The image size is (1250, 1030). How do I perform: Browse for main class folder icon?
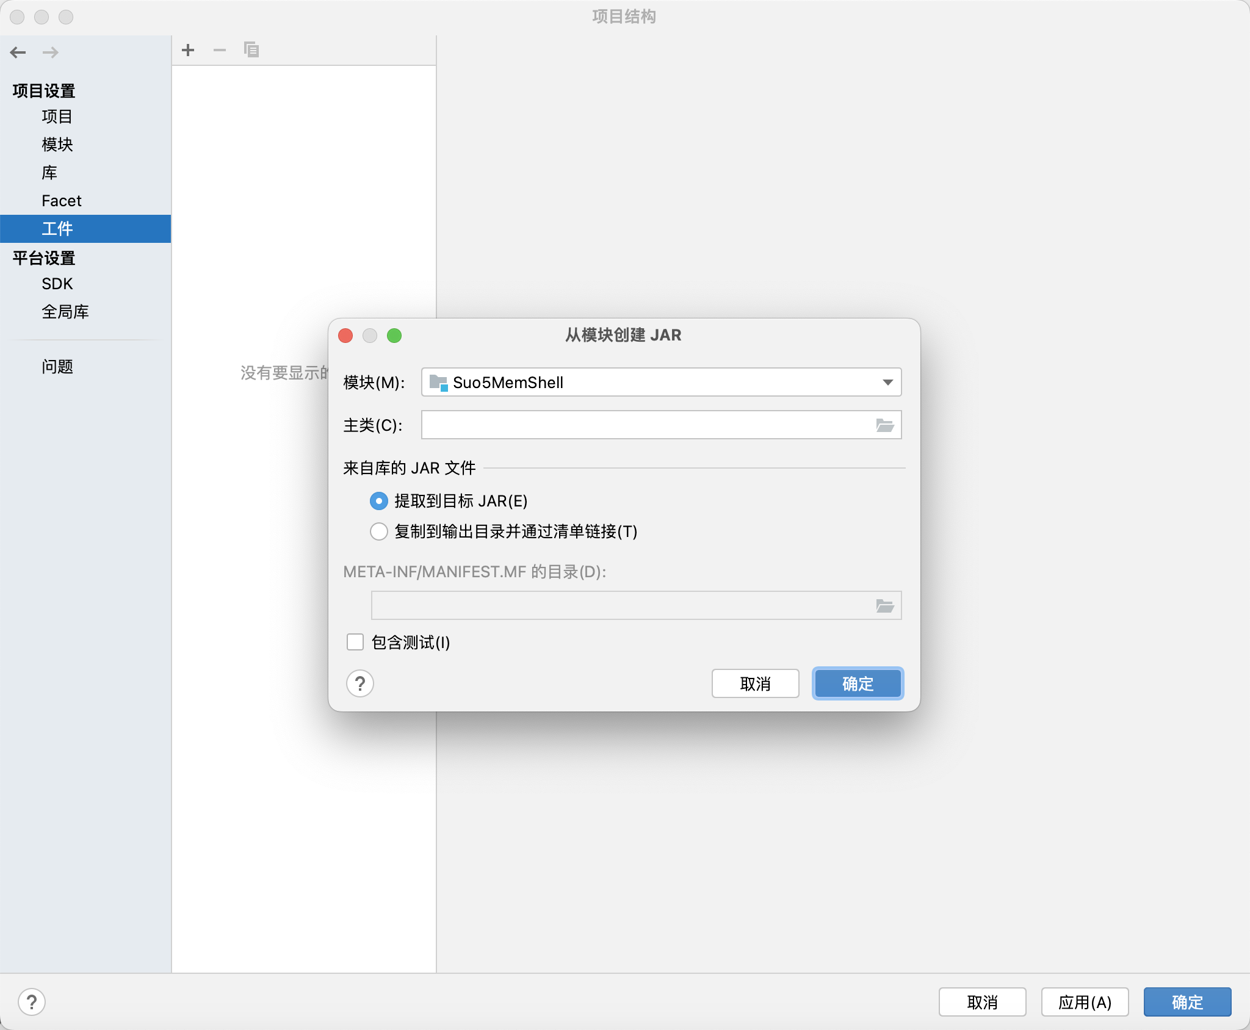coord(885,425)
